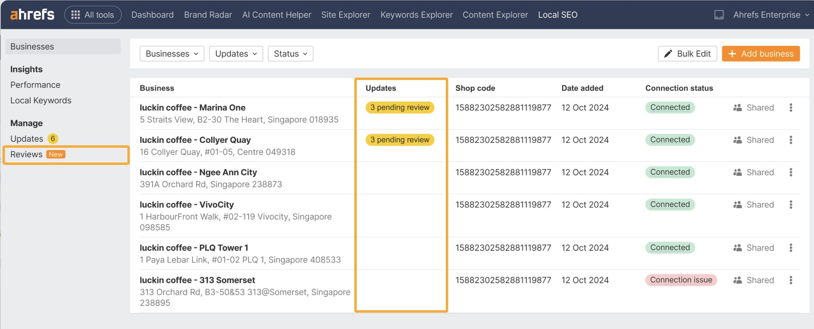
Task: Click the Add business button
Action: tap(761, 53)
